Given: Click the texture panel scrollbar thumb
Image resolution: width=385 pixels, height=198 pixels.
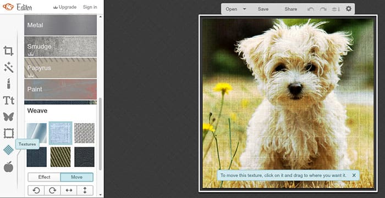Looking at the screenshot, I should [100, 134].
